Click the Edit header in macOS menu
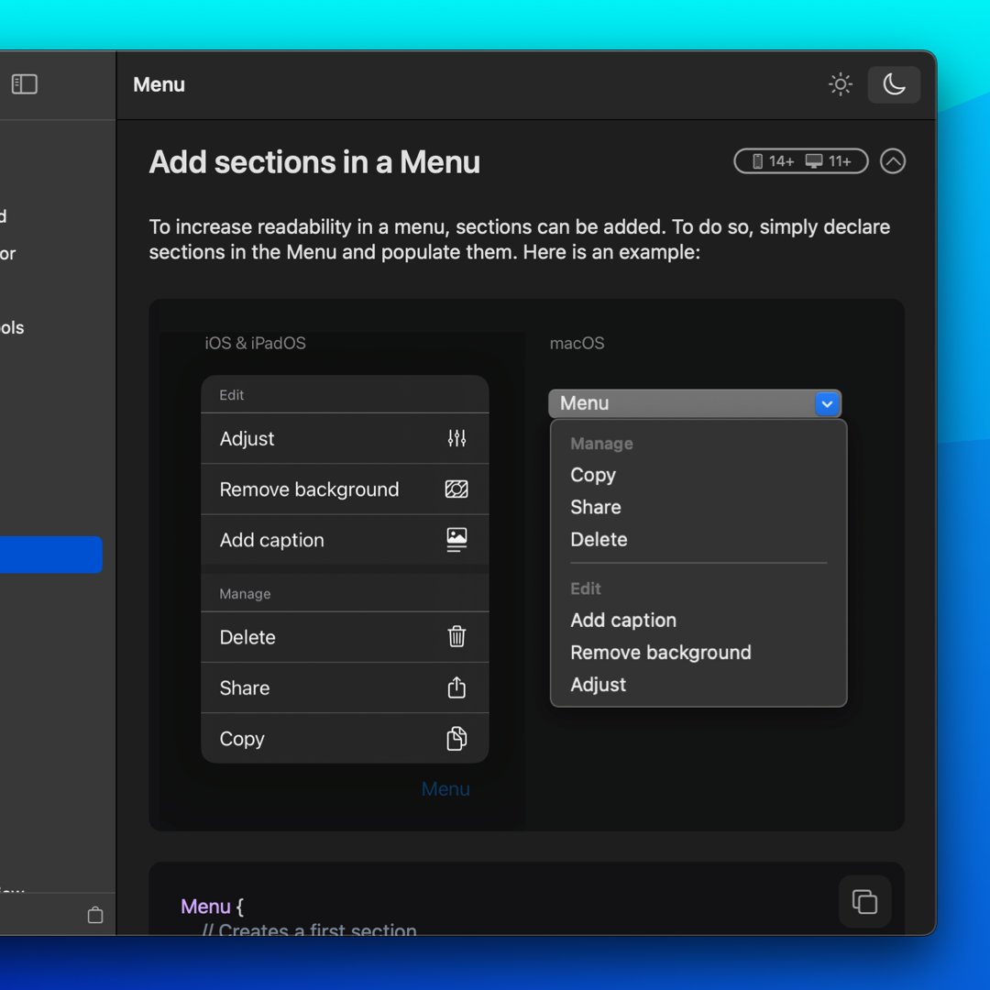Viewport: 990px width, 990px height. coord(585,588)
